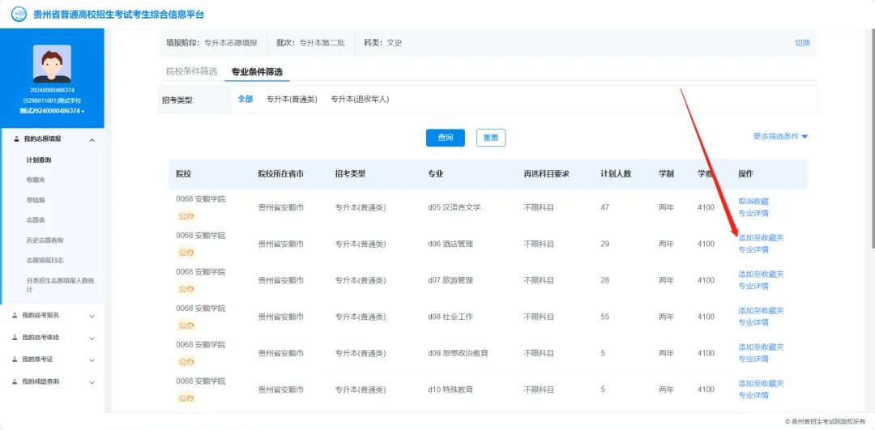Switch to the 院校条件筛选 tab
Screen dimensions: 875x430
[191, 72]
